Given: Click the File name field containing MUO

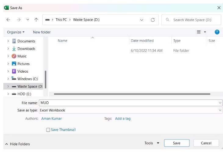Looking at the screenshot, I should click(131, 103).
